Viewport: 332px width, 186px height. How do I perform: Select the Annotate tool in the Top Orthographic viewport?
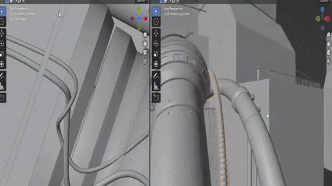tap(2, 76)
